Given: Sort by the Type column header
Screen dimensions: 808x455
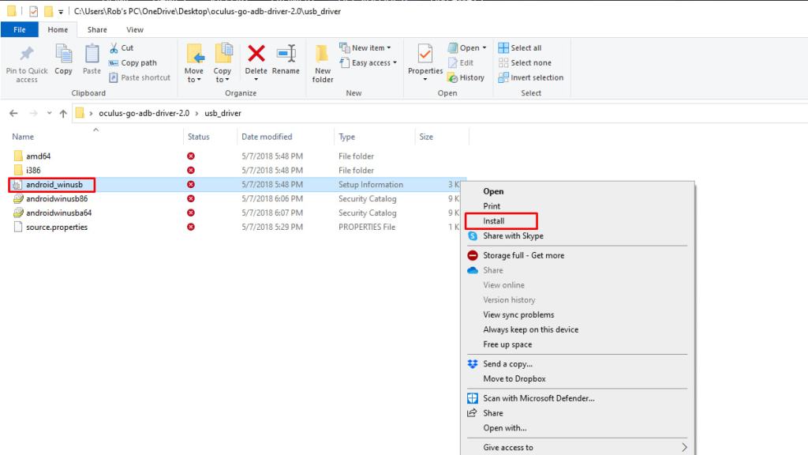Looking at the screenshot, I should click(x=347, y=137).
